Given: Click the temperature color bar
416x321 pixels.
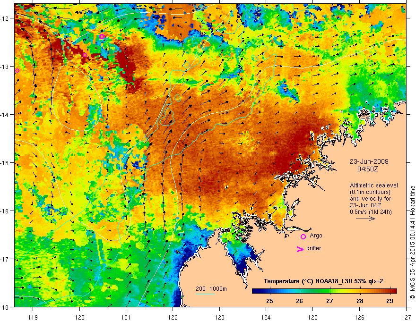Looking at the screenshot, I should coord(324,291).
